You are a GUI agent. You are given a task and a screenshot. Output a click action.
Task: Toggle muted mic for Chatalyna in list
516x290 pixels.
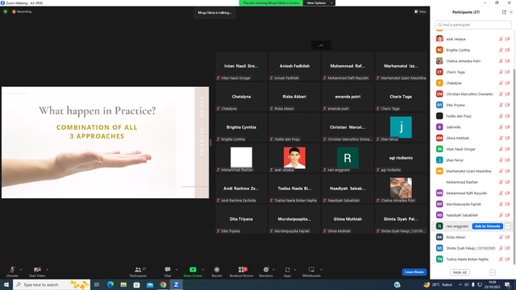tap(501, 83)
